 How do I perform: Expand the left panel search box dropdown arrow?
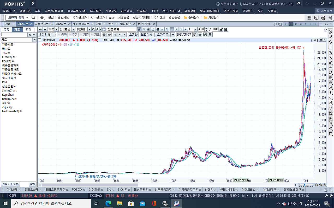(34, 35)
